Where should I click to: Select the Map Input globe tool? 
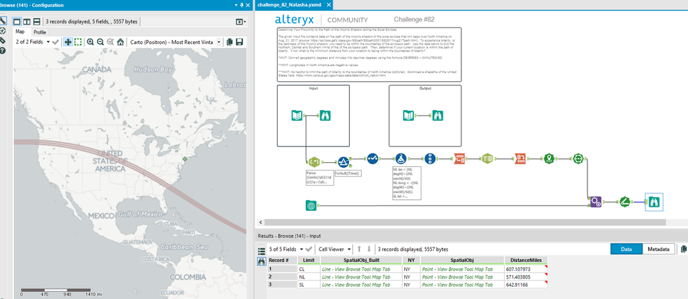(311, 205)
